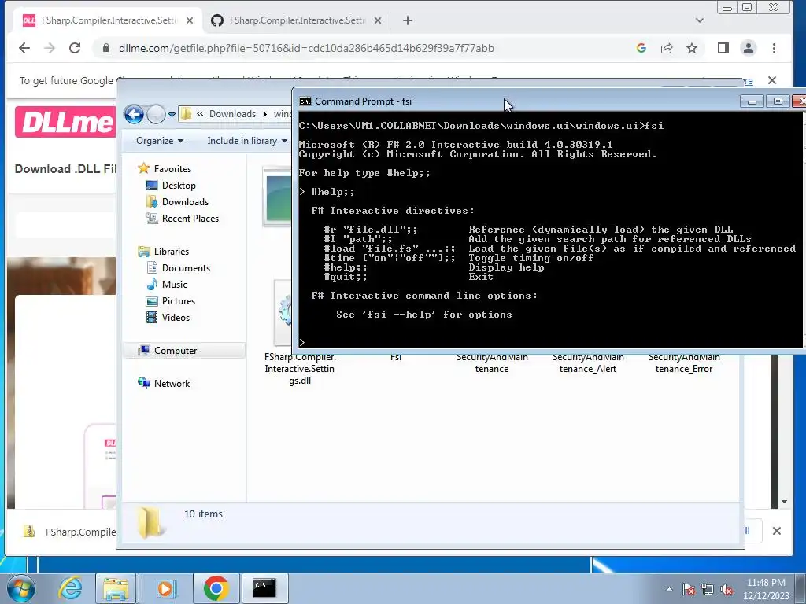Click network tray icon
The image size is (806, 604).
(708, 589)
